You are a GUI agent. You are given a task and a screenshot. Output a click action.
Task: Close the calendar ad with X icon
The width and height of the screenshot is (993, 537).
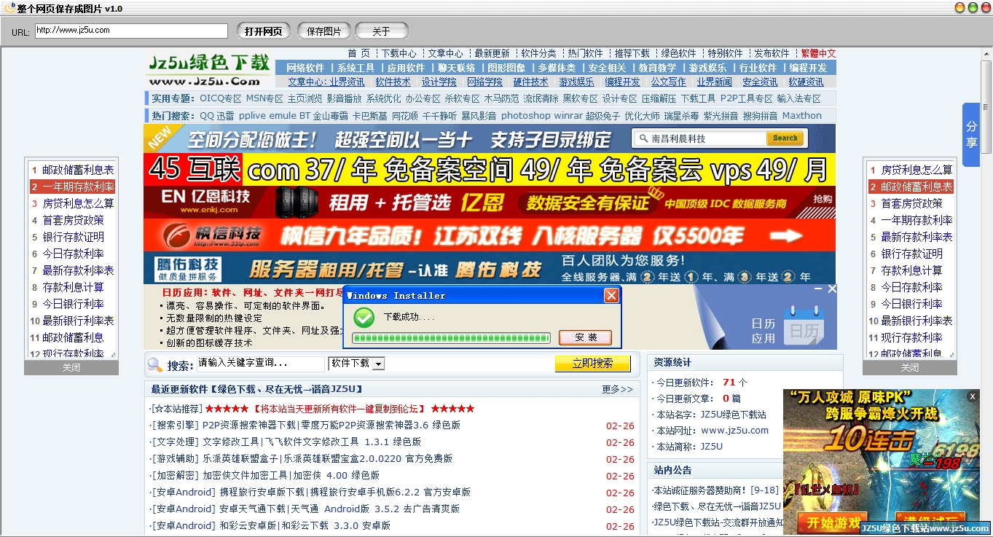(831, 289)
